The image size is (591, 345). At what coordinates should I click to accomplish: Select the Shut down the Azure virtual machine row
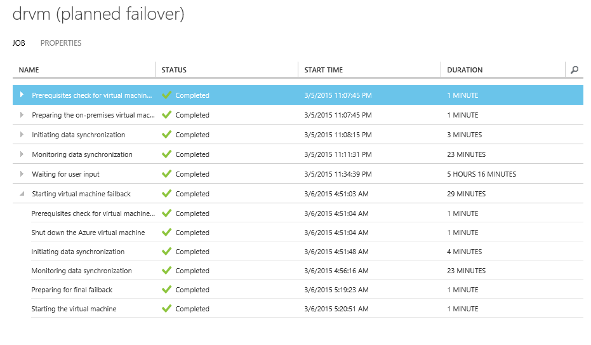click(x=88, y=233)
